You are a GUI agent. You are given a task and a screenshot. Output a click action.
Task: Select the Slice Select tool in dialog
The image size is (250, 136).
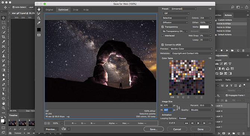[39, 14]
